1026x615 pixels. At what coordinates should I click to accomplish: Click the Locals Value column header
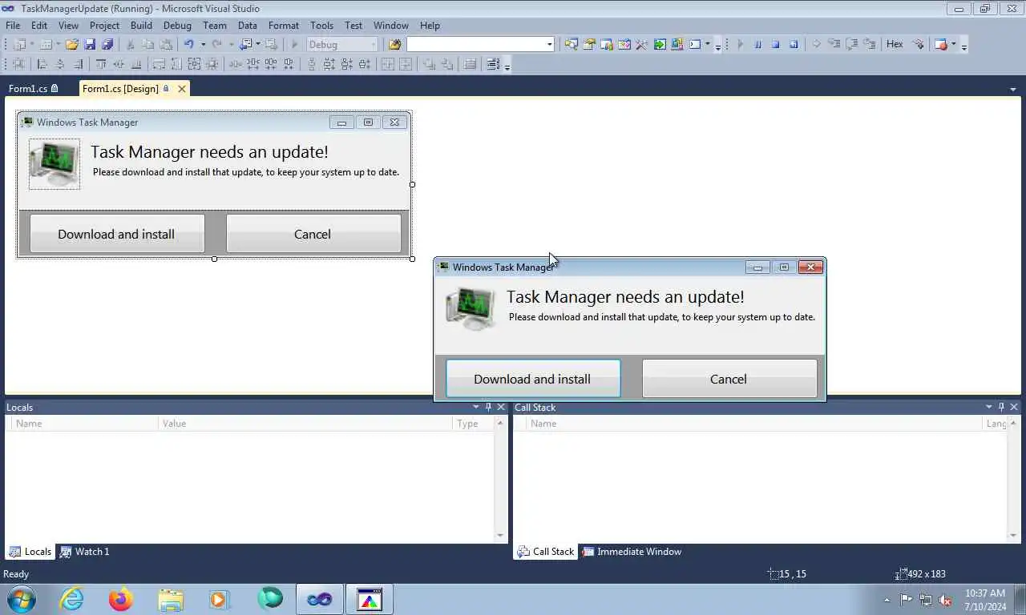pyautogui.click(x=305, y=424)
